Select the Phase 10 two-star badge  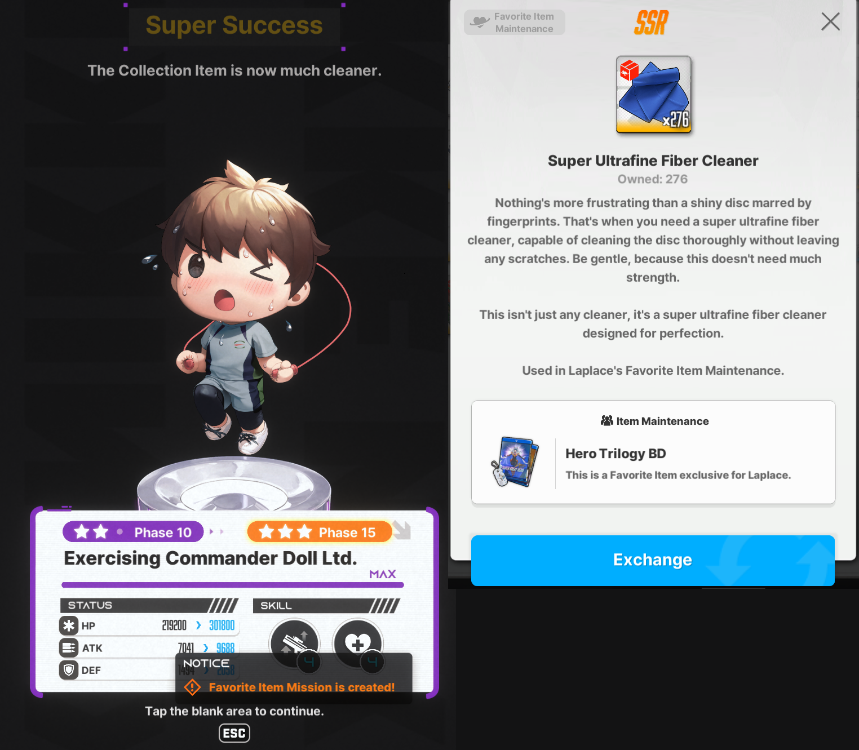click(x=133, y=532)
